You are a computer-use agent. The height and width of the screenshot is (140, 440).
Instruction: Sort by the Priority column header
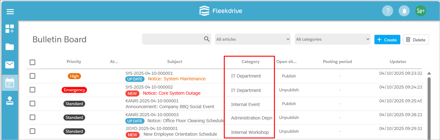click(x=74, y=62)
